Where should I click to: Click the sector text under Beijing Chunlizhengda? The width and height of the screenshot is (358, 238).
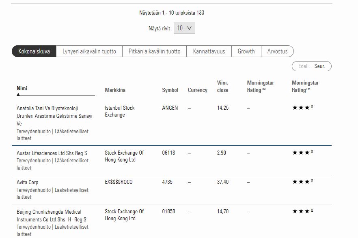coord(52,230)
